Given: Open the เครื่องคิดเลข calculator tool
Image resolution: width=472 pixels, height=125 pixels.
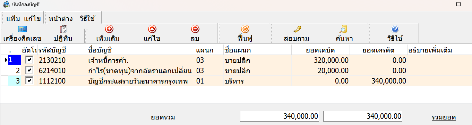Looking at the screenshot, I should click(x=23, y=30).
